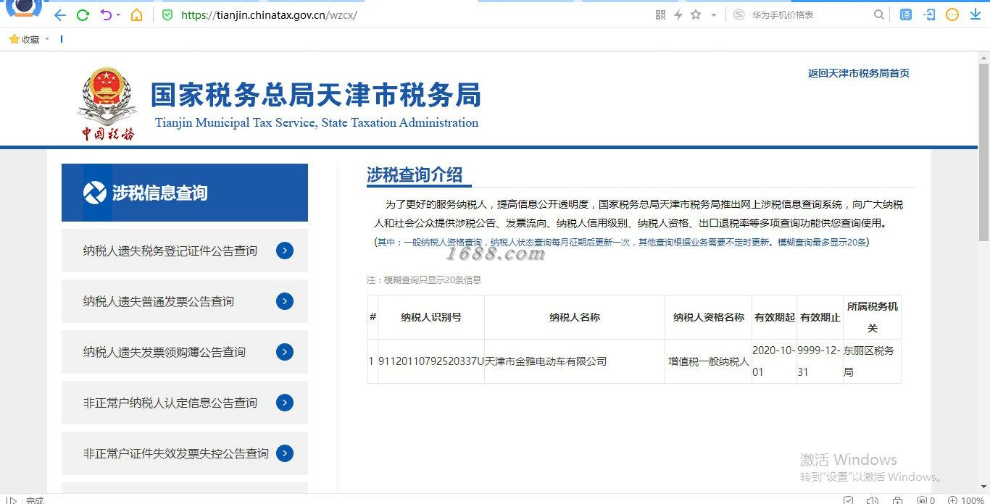Click the 有效期止 column header
This screenshot has height=504, width=990.
pyautogui.click(x=820, y=317)
